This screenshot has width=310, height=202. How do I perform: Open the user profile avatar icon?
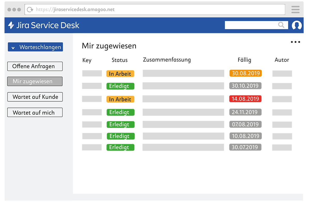[297, 25]
